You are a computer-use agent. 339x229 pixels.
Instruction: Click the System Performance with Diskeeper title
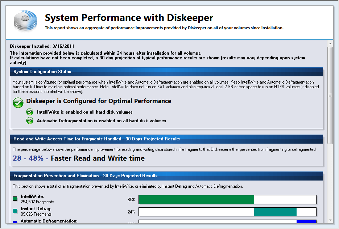(x=129, y=18)
